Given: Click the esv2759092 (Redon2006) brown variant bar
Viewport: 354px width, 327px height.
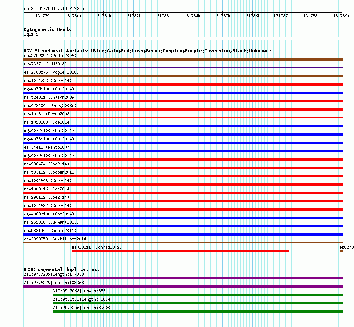Looking at the screenshot, I should pyautogui.click(x=183, y=60).
